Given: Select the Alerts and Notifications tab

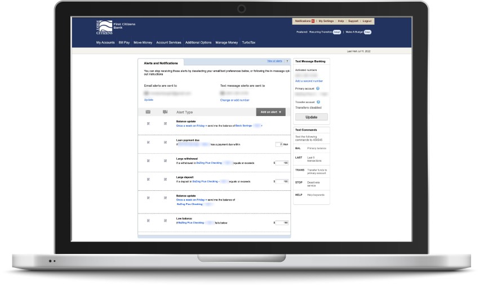Looking at the screenshot, I should click(x=161, y=63).
